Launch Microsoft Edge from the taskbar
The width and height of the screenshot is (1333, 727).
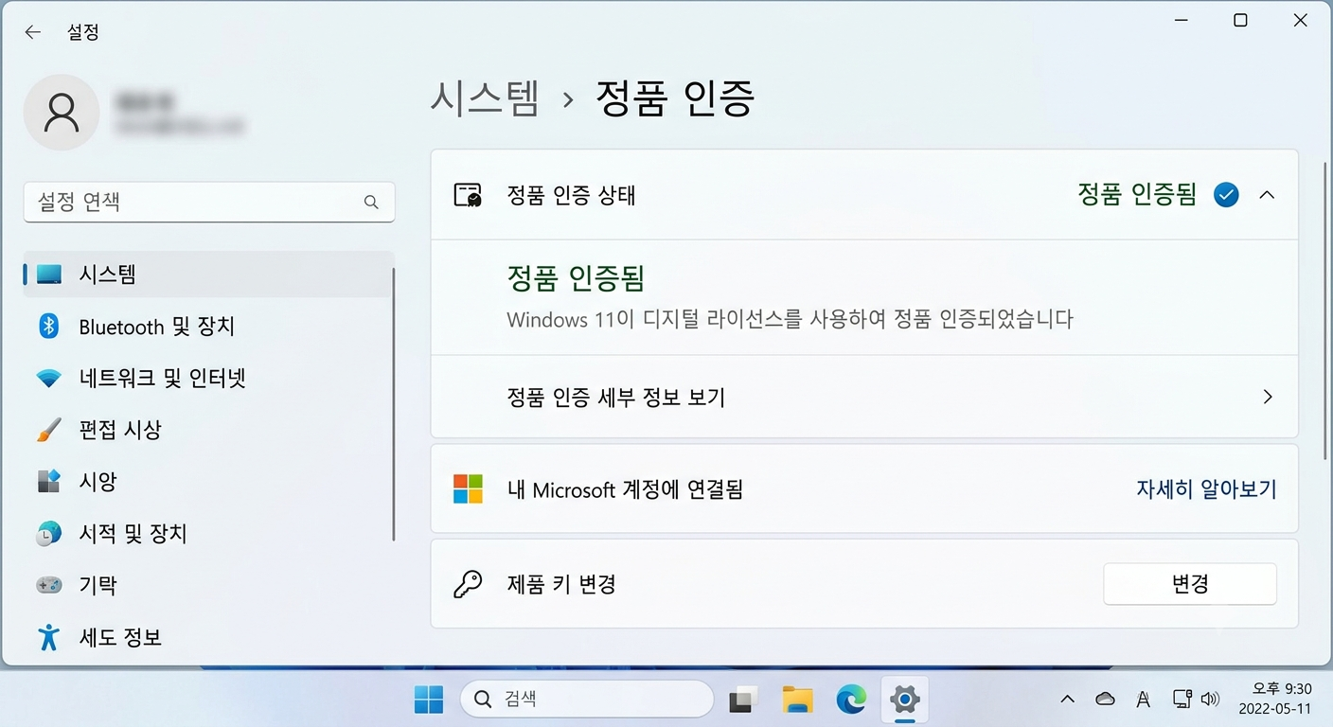point(851,700)
